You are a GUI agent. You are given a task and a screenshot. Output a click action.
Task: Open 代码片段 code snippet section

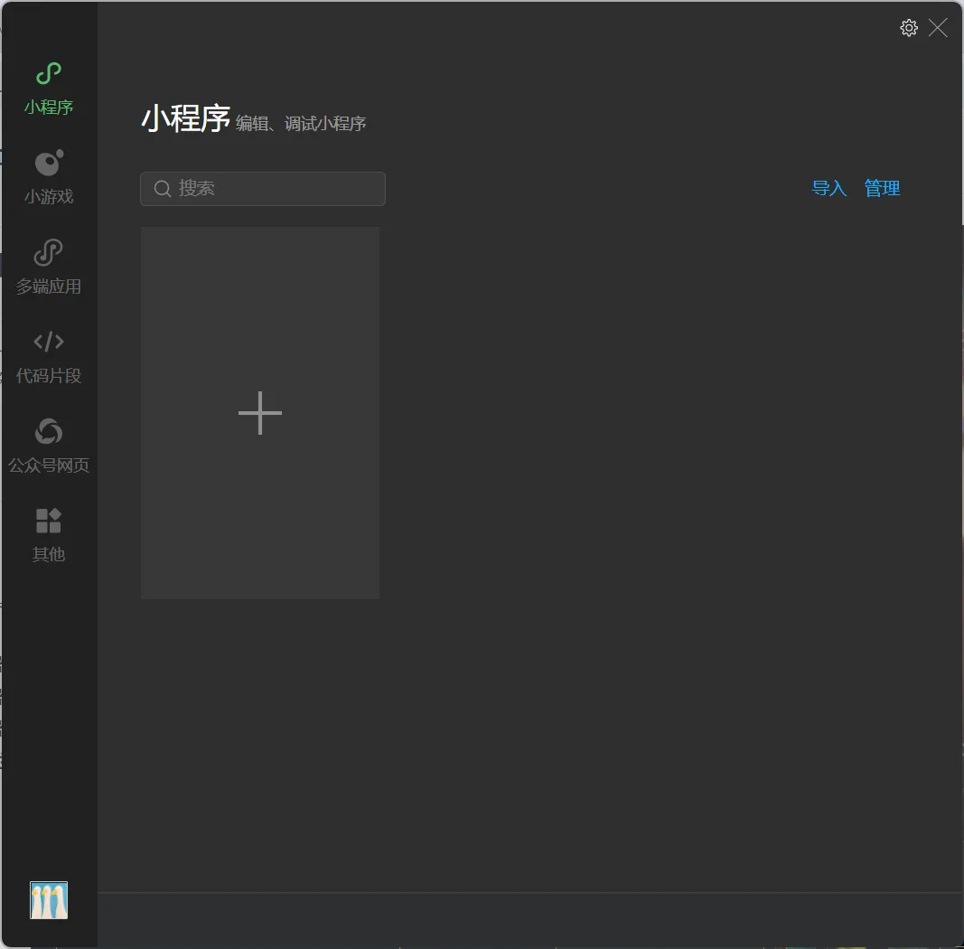pos(49,357)
